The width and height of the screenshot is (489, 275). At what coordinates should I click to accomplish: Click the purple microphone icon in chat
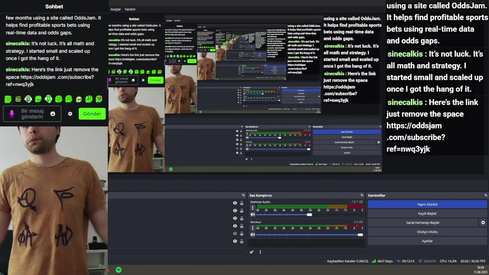click(x=12, y=114)
